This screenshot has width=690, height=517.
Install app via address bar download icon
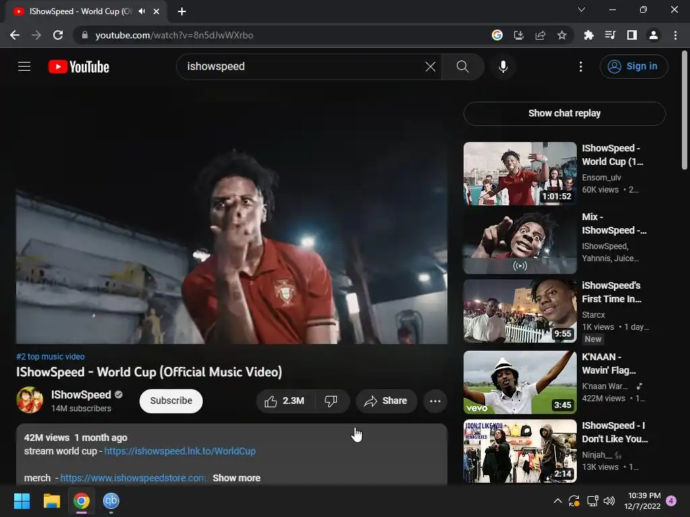click(518, 35)
